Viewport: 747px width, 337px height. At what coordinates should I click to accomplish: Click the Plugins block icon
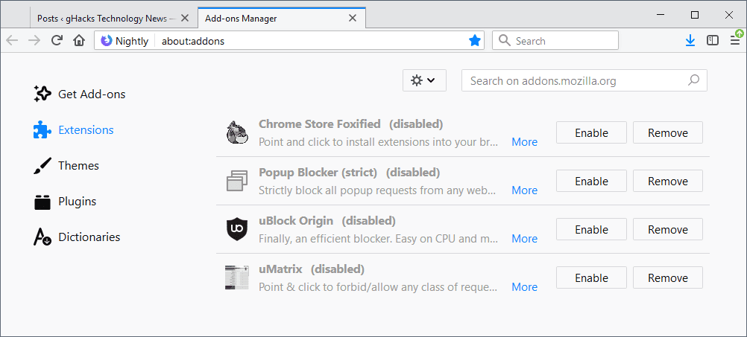(x=42, y=201)
